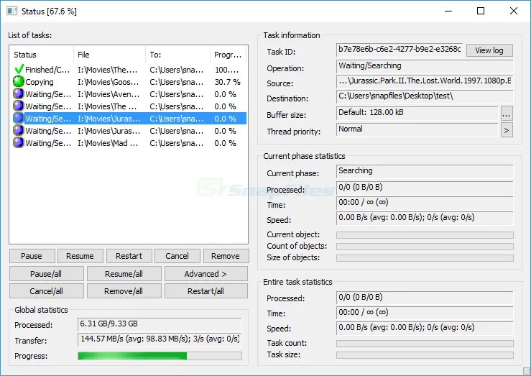Click the Count of objects progress bar
Image resolution: width=531 pixels, height=376 pixels.
[425, 247]
